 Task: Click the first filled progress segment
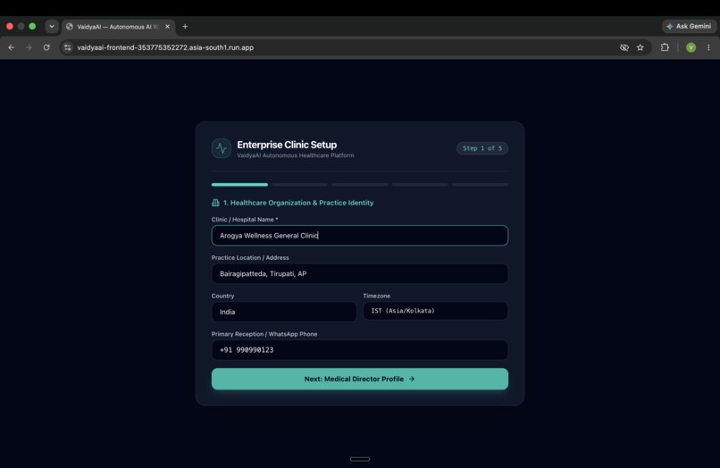coord(239,185)
